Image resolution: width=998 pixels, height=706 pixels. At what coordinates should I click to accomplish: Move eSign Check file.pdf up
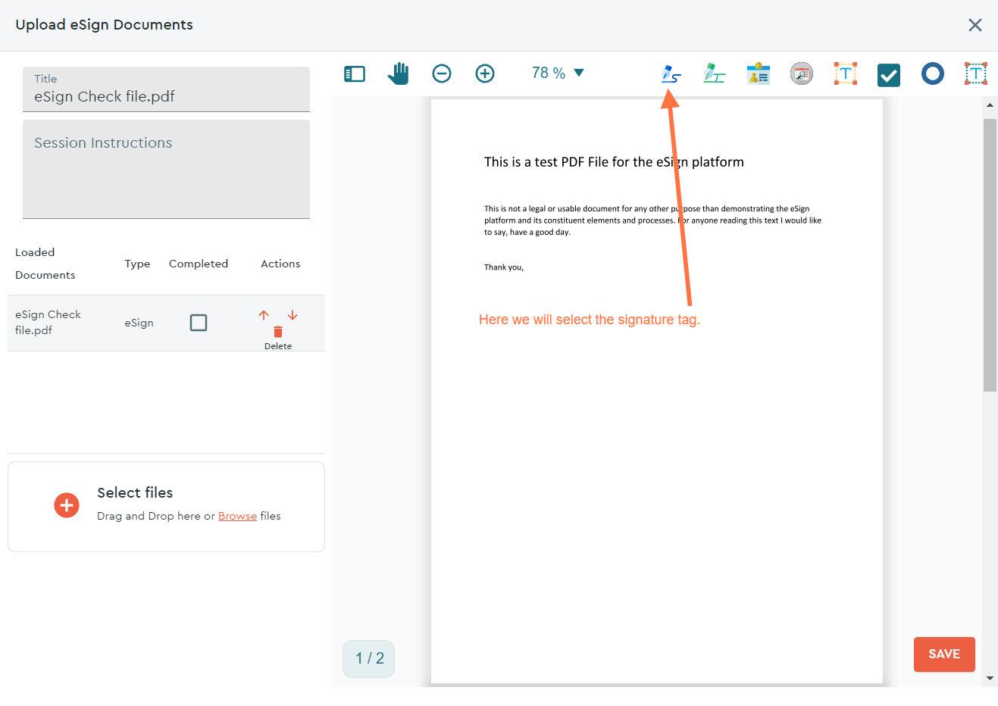click(x=264, y=315)
